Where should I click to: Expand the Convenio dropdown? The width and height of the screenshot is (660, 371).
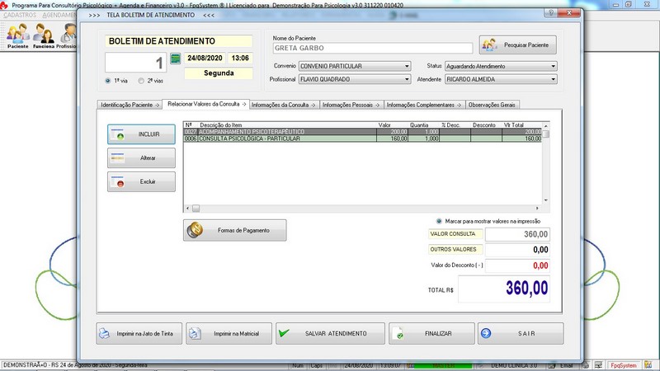406,66
